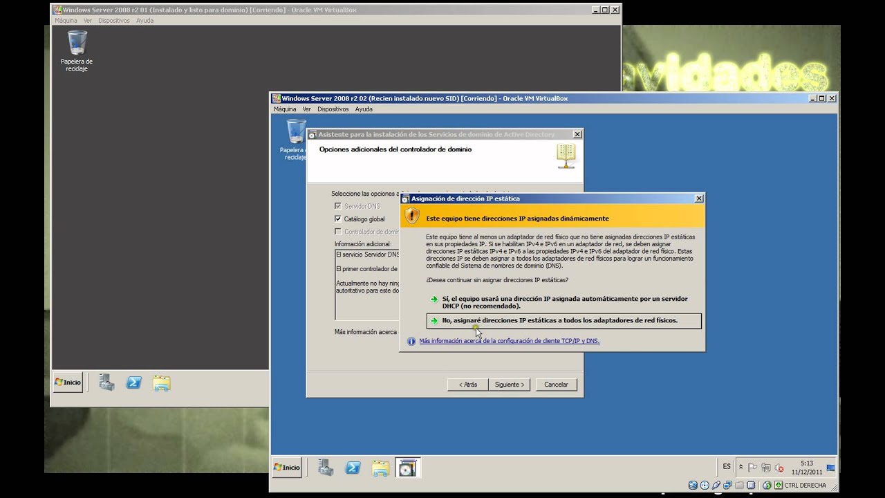Click the VirtualBox optical disc status icon
The height and width of the screenshot is (498, 885).
click(x=705, y=486)
